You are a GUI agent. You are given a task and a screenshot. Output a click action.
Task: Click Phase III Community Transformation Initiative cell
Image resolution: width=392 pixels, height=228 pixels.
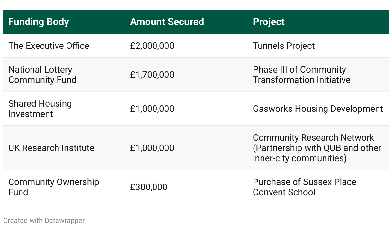tap(301, 75)
